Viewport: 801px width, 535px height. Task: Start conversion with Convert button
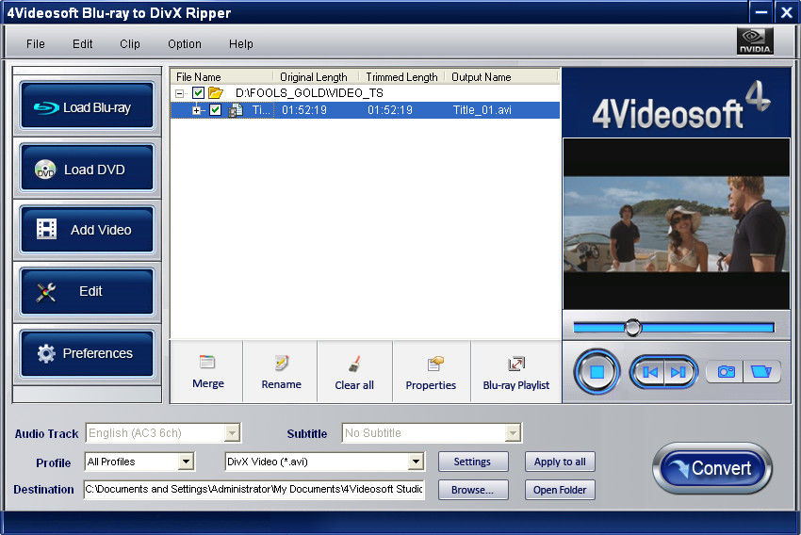(x=712, y=468)
